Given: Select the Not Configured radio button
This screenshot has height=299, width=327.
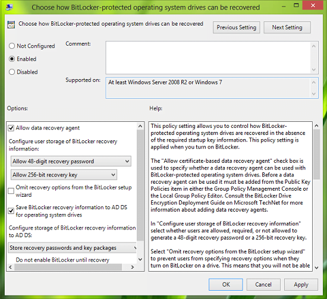Looking at the screenshot, I should 12,46.
